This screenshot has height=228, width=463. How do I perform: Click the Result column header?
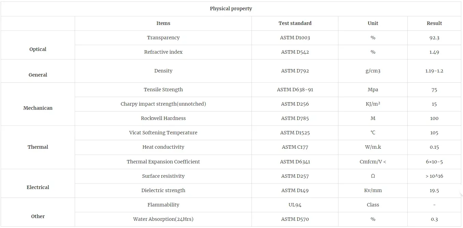[x=434, y=23]
